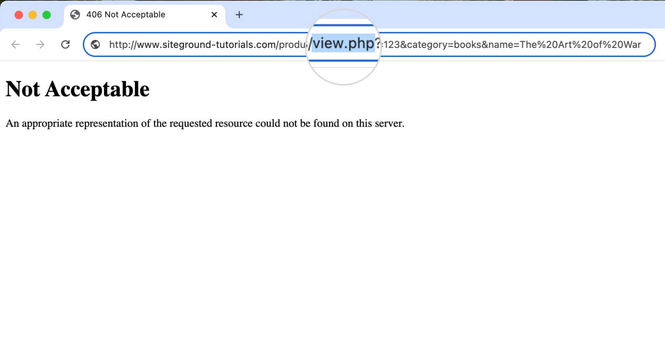This screenshot has width=665, height=337.
Task: Click the browser back arrow
Action: coord(15,44)
